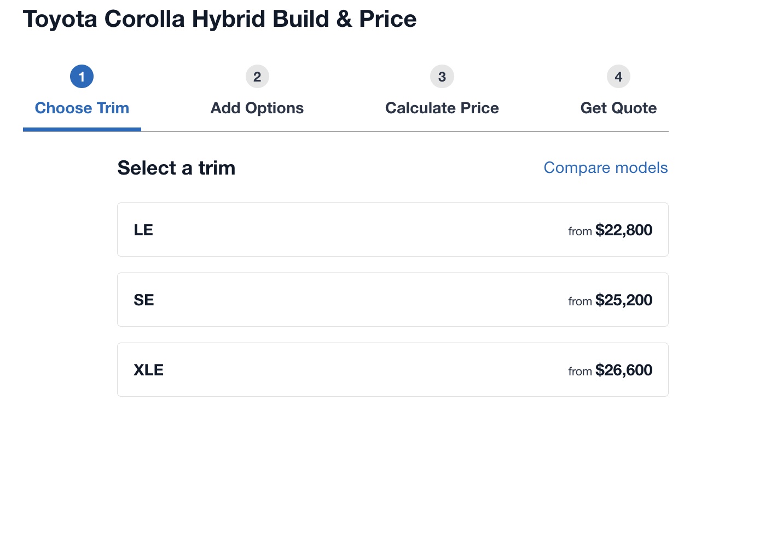This screenshot has height=545, width=765.
Task: Click the SE trim name text
Action: [144, 300]
